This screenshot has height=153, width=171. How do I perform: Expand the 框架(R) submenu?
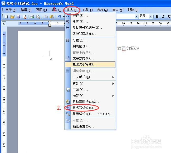click(90, 96)
